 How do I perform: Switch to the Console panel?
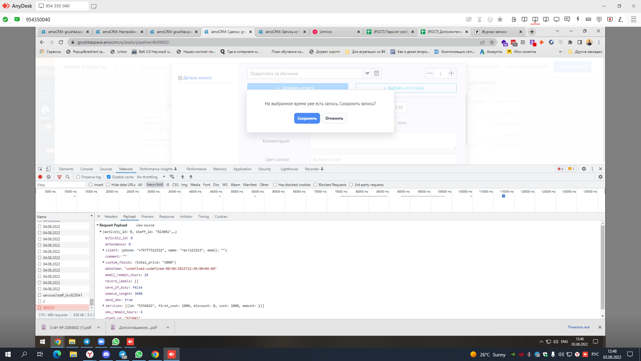86,169
